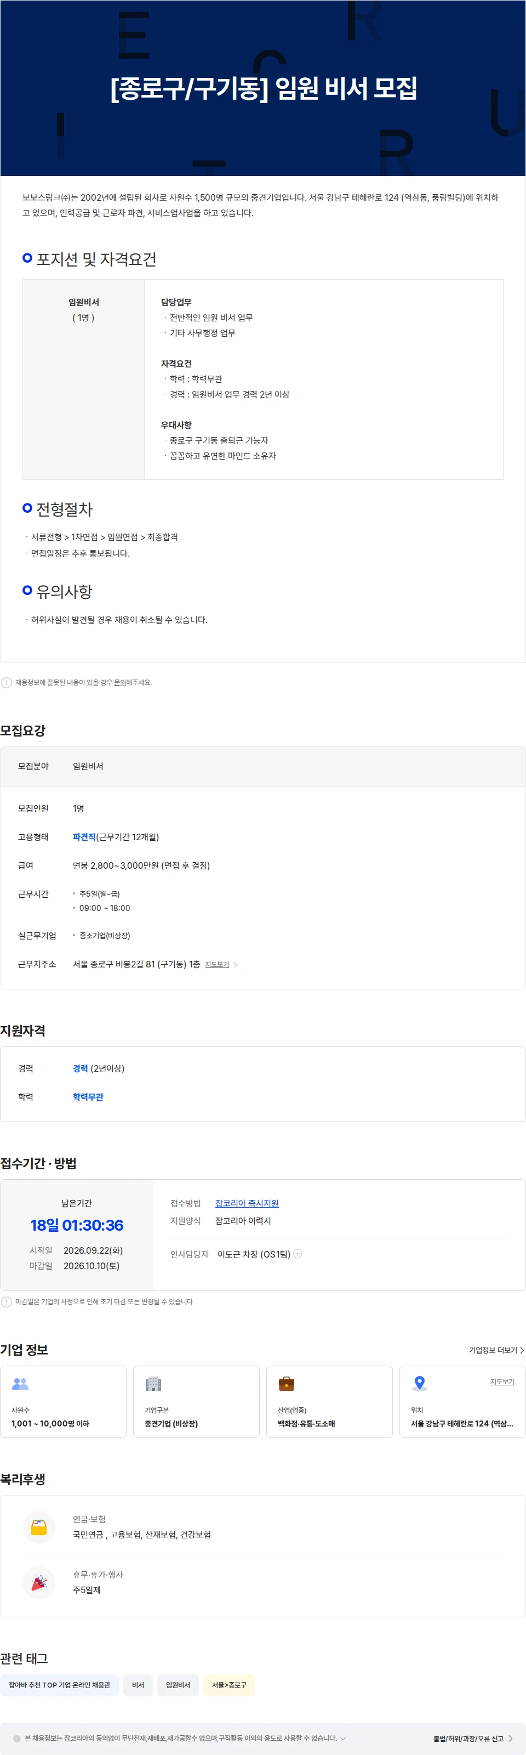Click the address 서울 종로구 비봉2길 81
The image size is (526, 1755).
[x=136, y=964]
